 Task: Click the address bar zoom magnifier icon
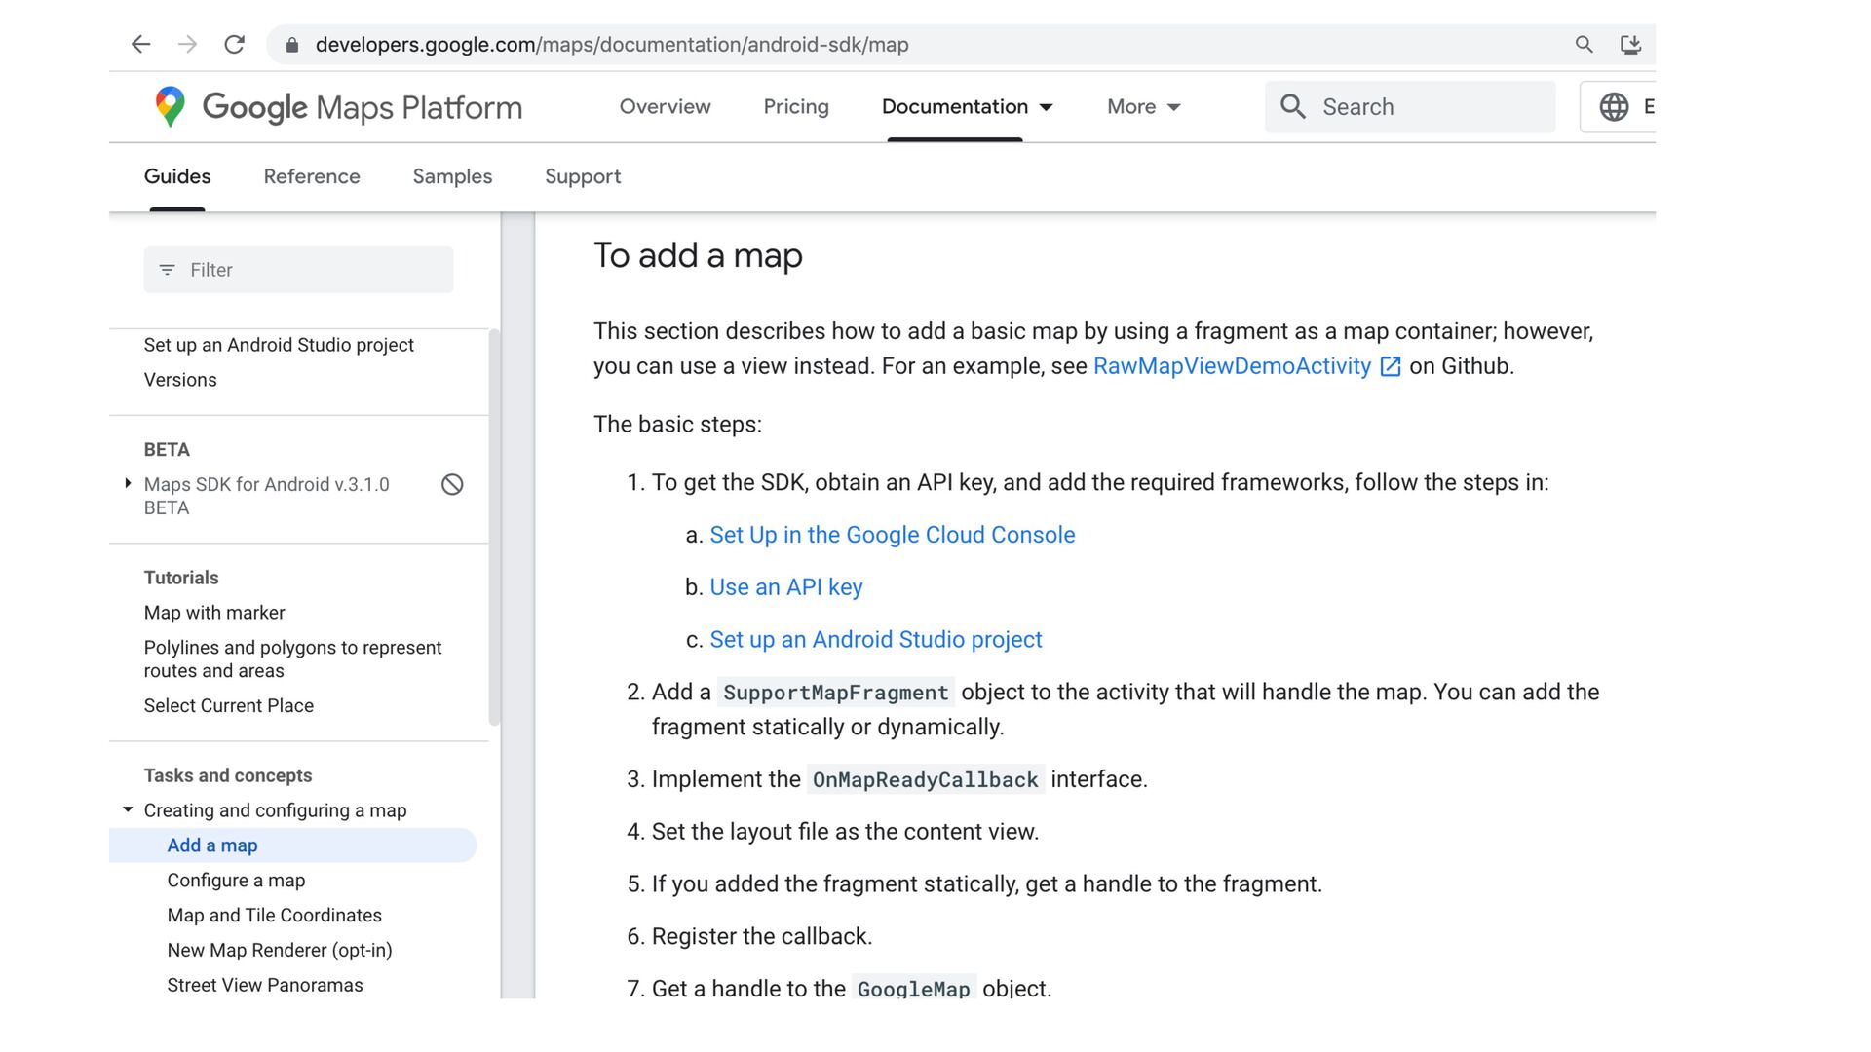[x=1584, y=45]
